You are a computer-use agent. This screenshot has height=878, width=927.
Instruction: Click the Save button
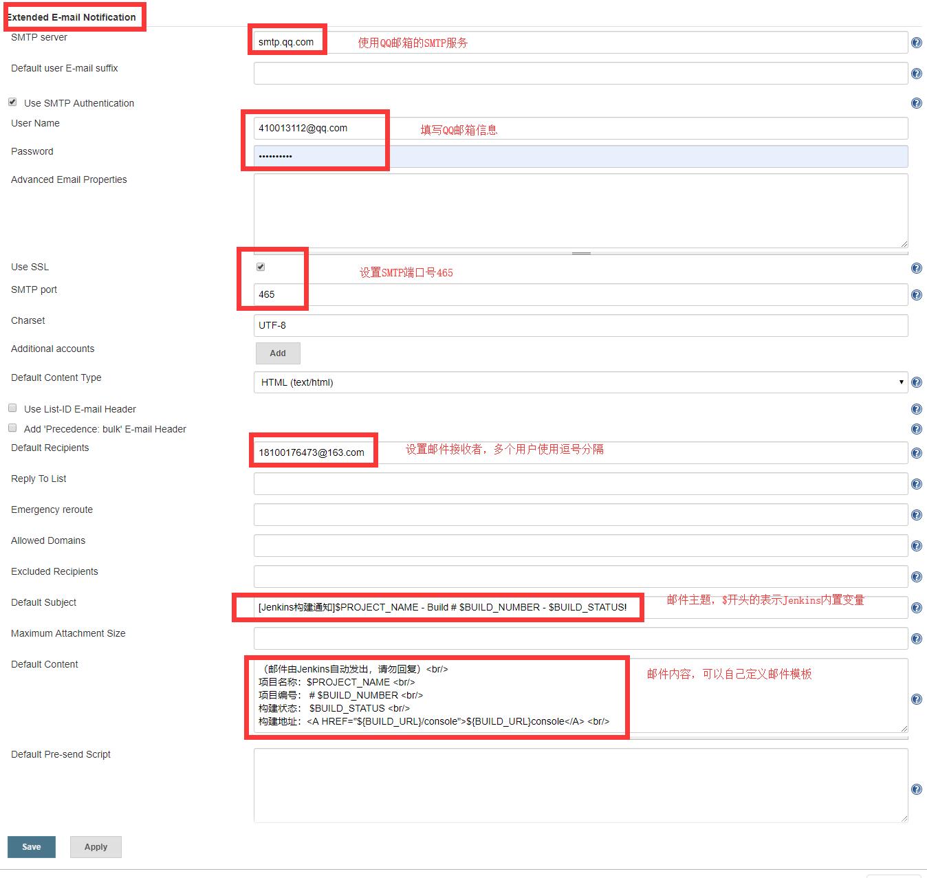point(32,847)
